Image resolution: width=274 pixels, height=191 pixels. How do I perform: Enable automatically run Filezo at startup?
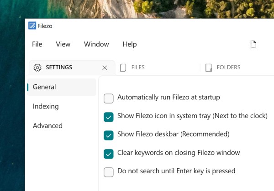pyautogui.click(x=109, y=98)
